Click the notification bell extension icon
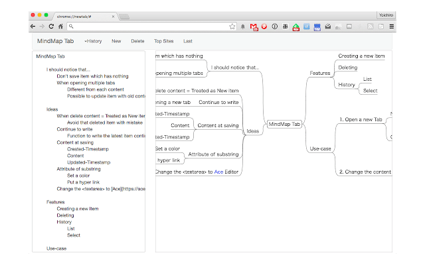 pyautogui.click(x=243, y=26)
